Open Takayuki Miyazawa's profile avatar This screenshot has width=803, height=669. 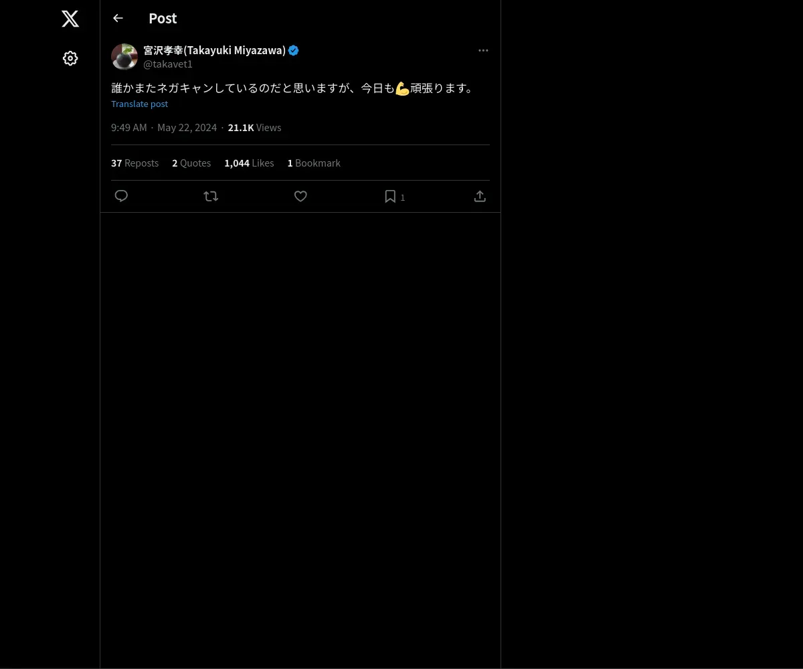124,57
